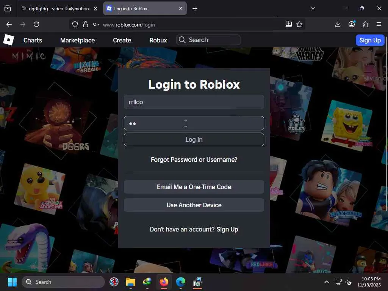This screenshot has width=388, height=291.
Task: Open the Marketplace page
Action: click(77, 40)
